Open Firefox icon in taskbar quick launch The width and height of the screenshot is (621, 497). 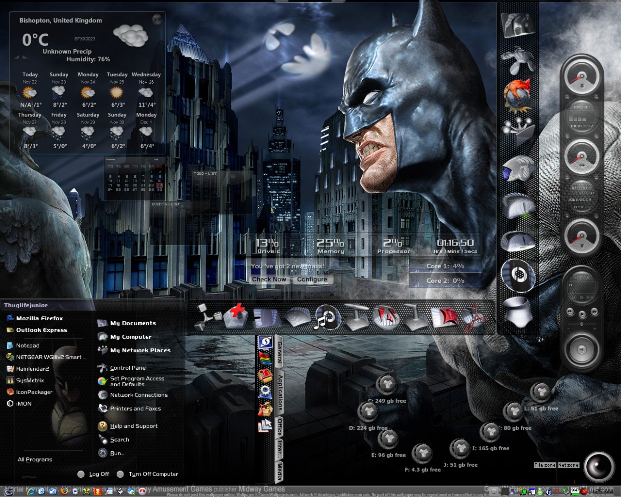[64, 491]
